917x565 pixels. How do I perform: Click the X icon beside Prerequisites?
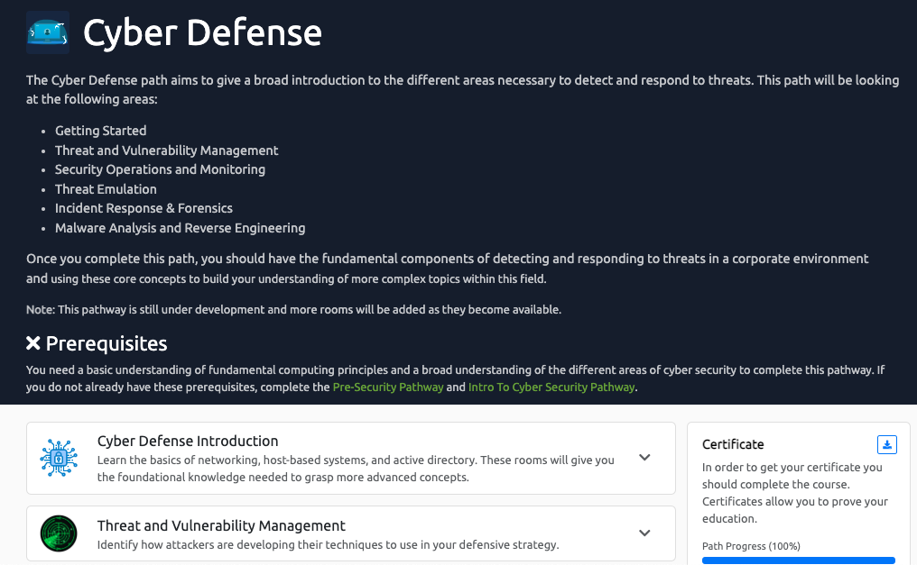(x=33, y=343)
